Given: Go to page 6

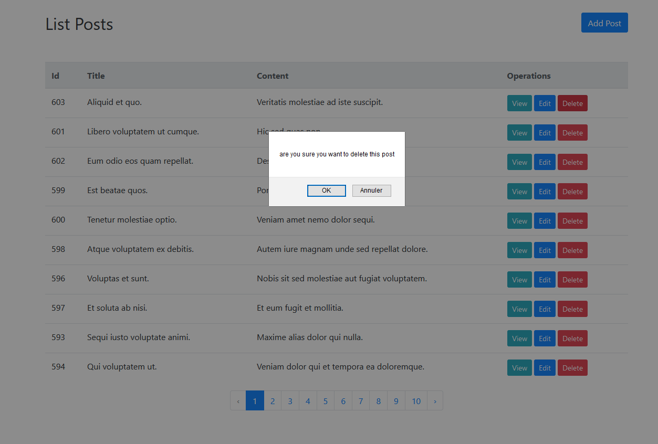Looking at the screenshot, I should [343, 401].
